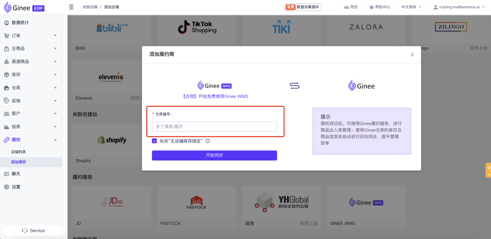The image size is (491, 239).
Task: Click the 库存 box icon
Action: (x=6, y=75)
